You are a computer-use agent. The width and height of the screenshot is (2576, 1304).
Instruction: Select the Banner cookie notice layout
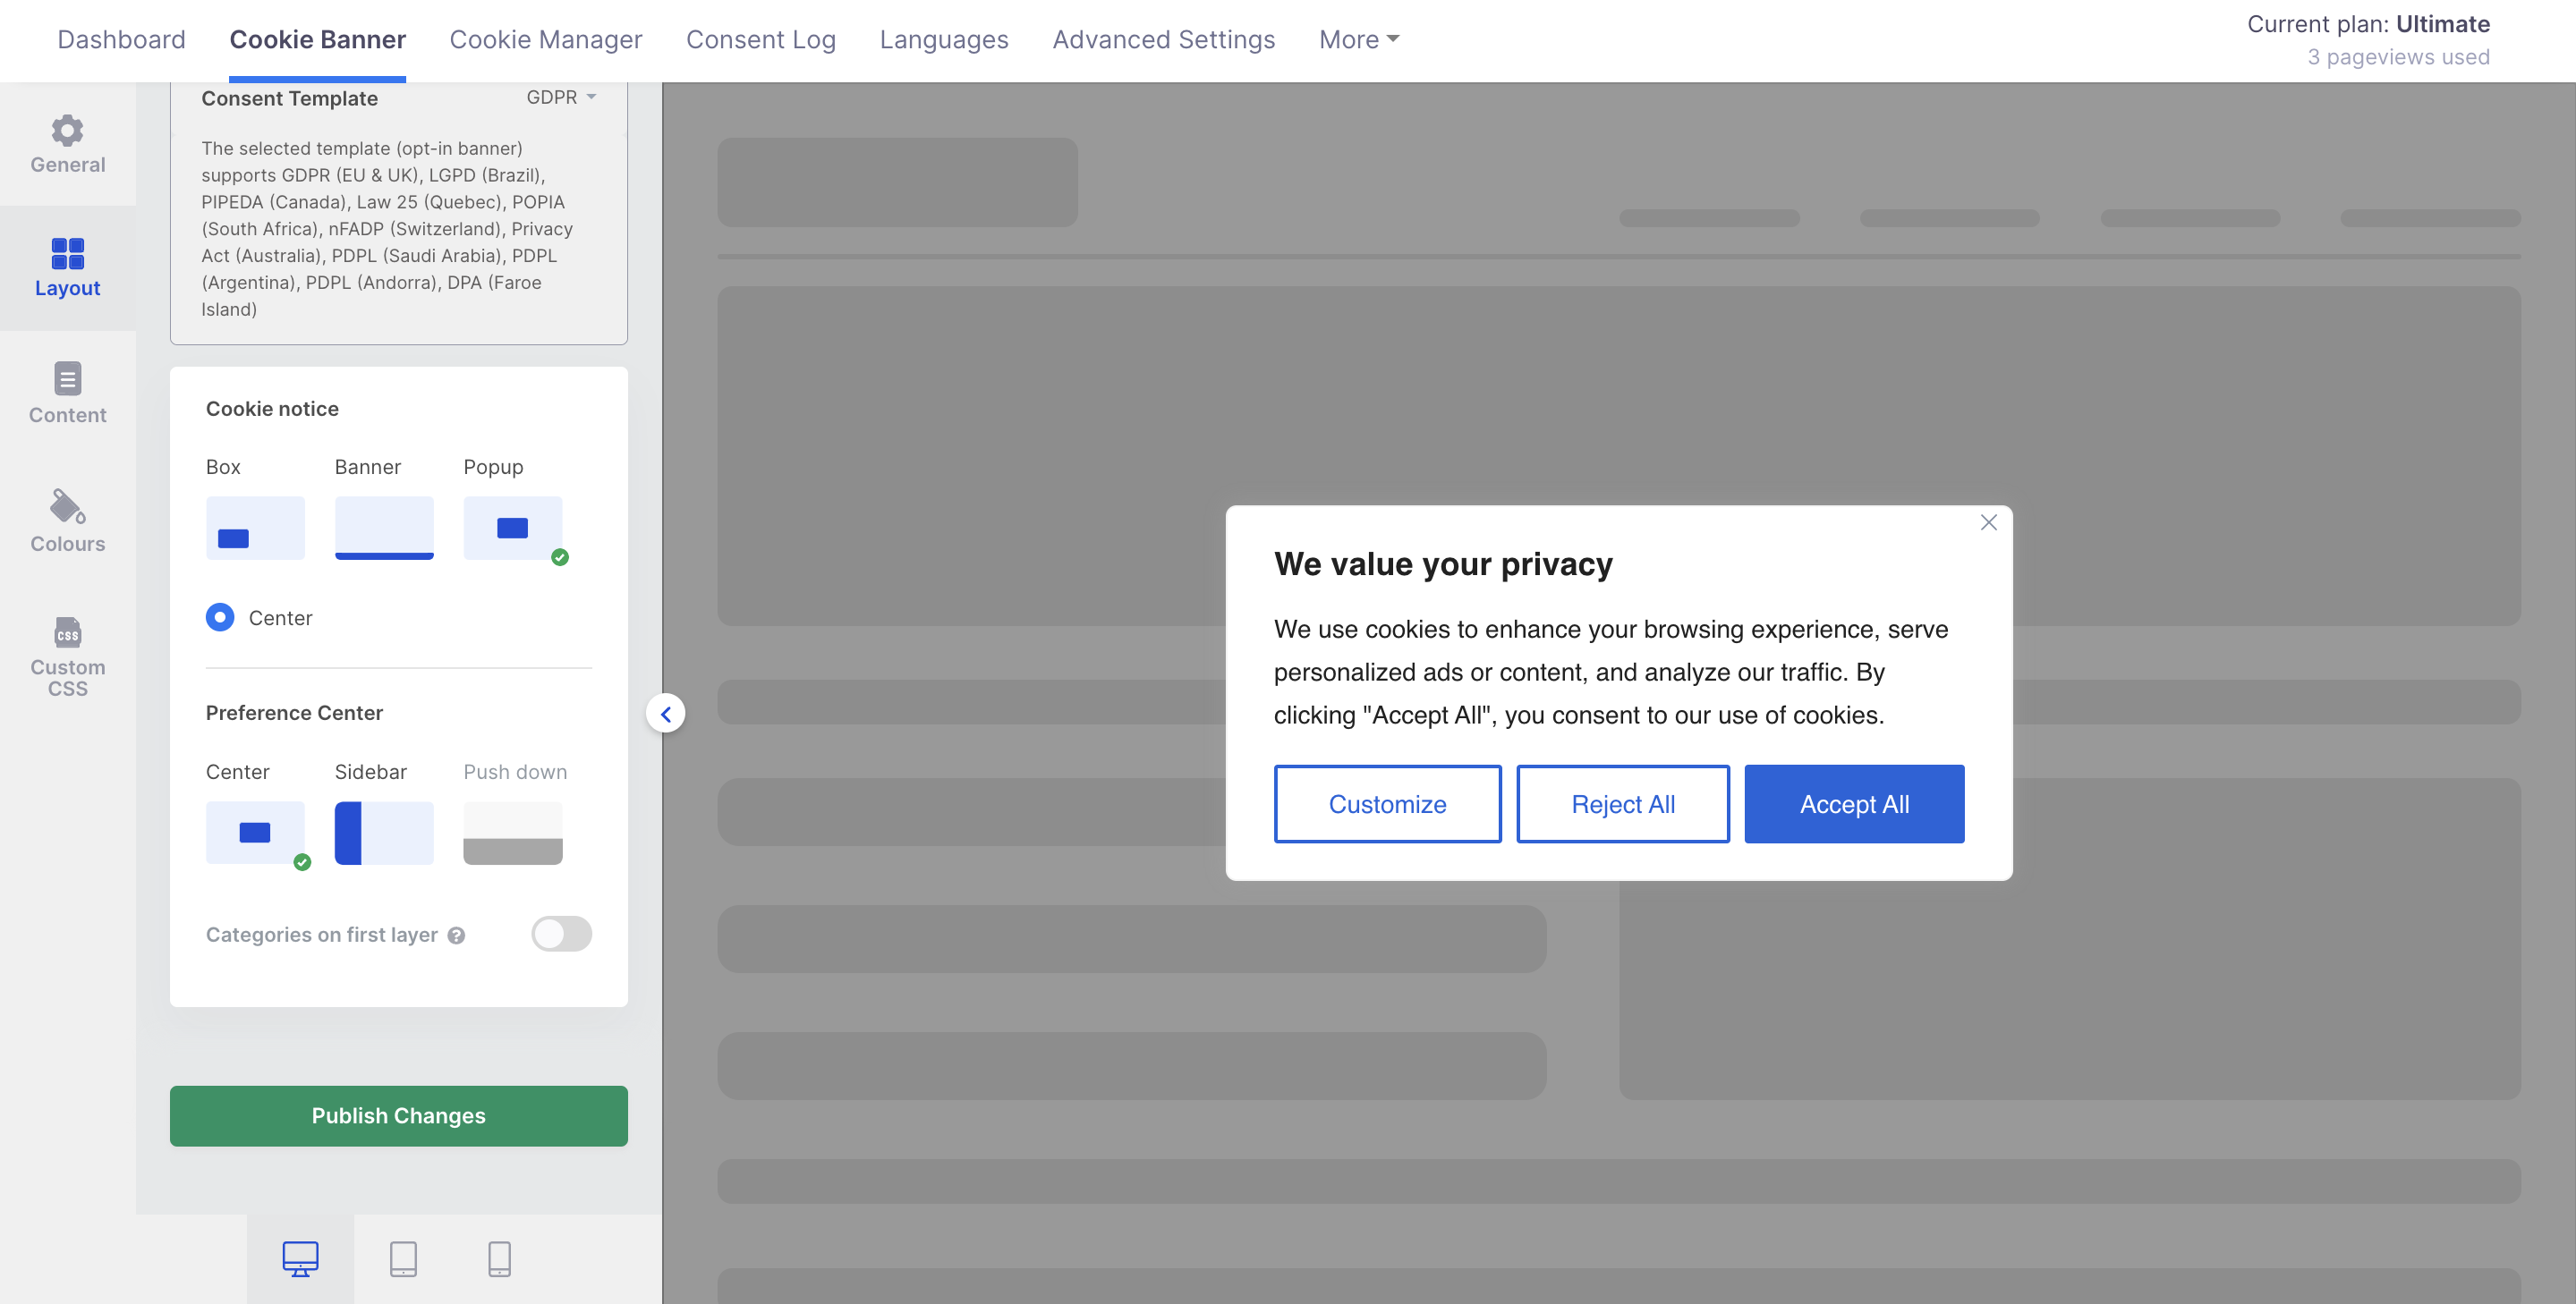point(384,528)
